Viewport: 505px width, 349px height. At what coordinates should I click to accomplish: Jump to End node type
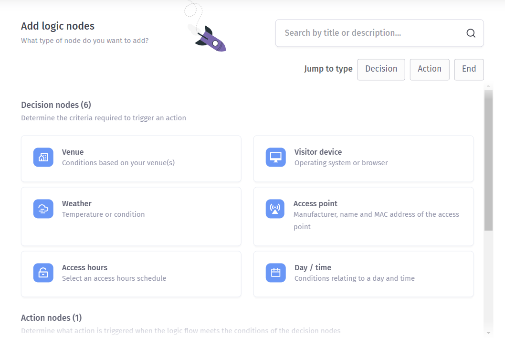[x=469, y=69]
